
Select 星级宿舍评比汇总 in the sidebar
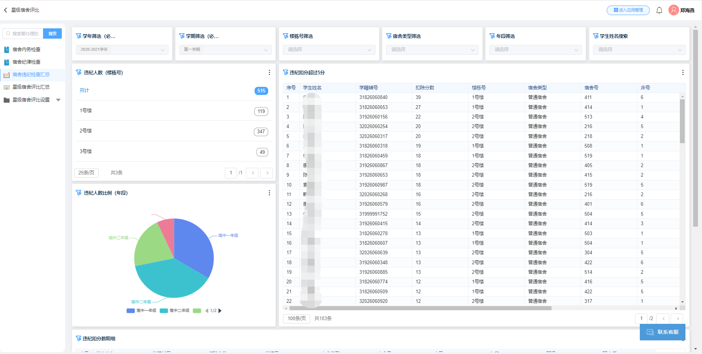pyautogui.click(x=31, y=87)
